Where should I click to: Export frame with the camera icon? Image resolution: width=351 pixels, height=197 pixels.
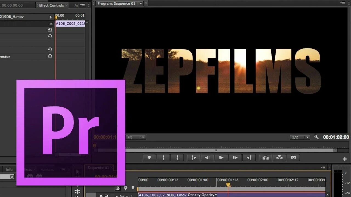tap(293, 158)
